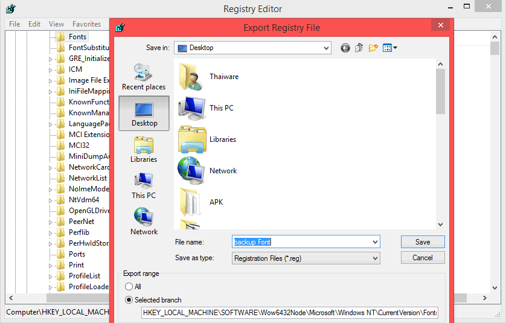Viewport: 506px width, 323px height.
Task: Select the Ports key folder icon
Action: point(60,254)
